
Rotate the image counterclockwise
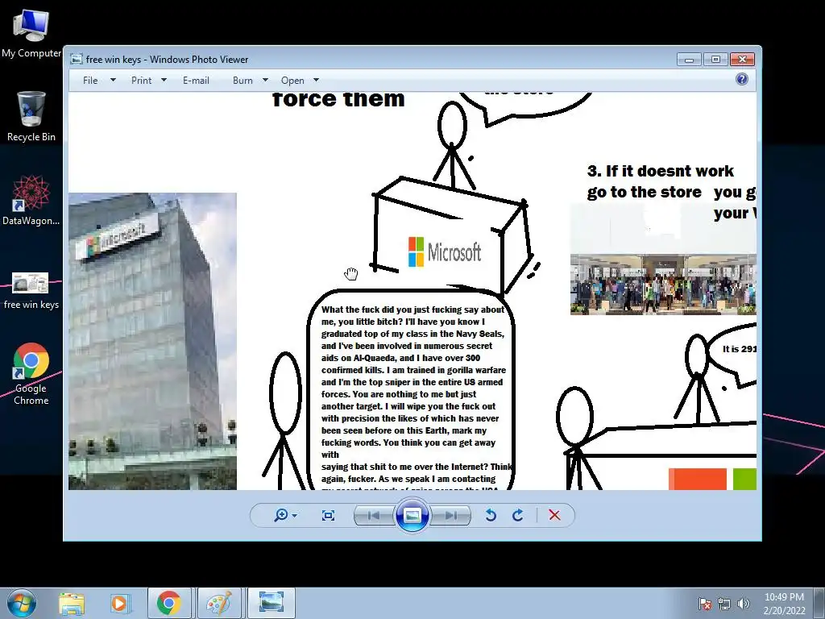[491, 515]
